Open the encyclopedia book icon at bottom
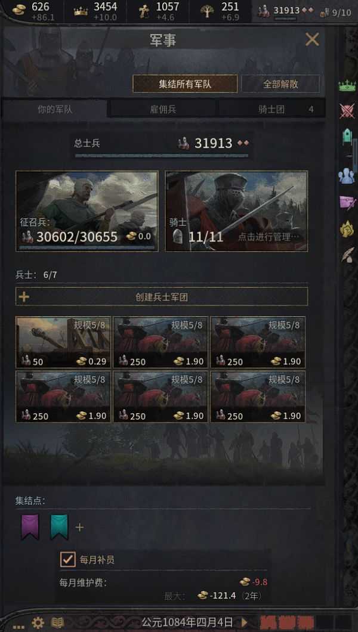 pos(57,622)
